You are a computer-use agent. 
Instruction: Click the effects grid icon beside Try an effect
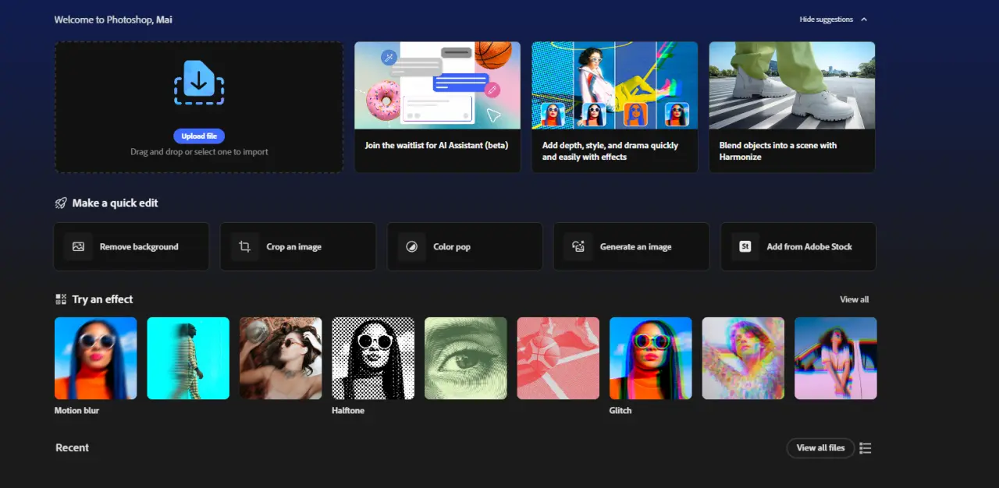(61, 299)
